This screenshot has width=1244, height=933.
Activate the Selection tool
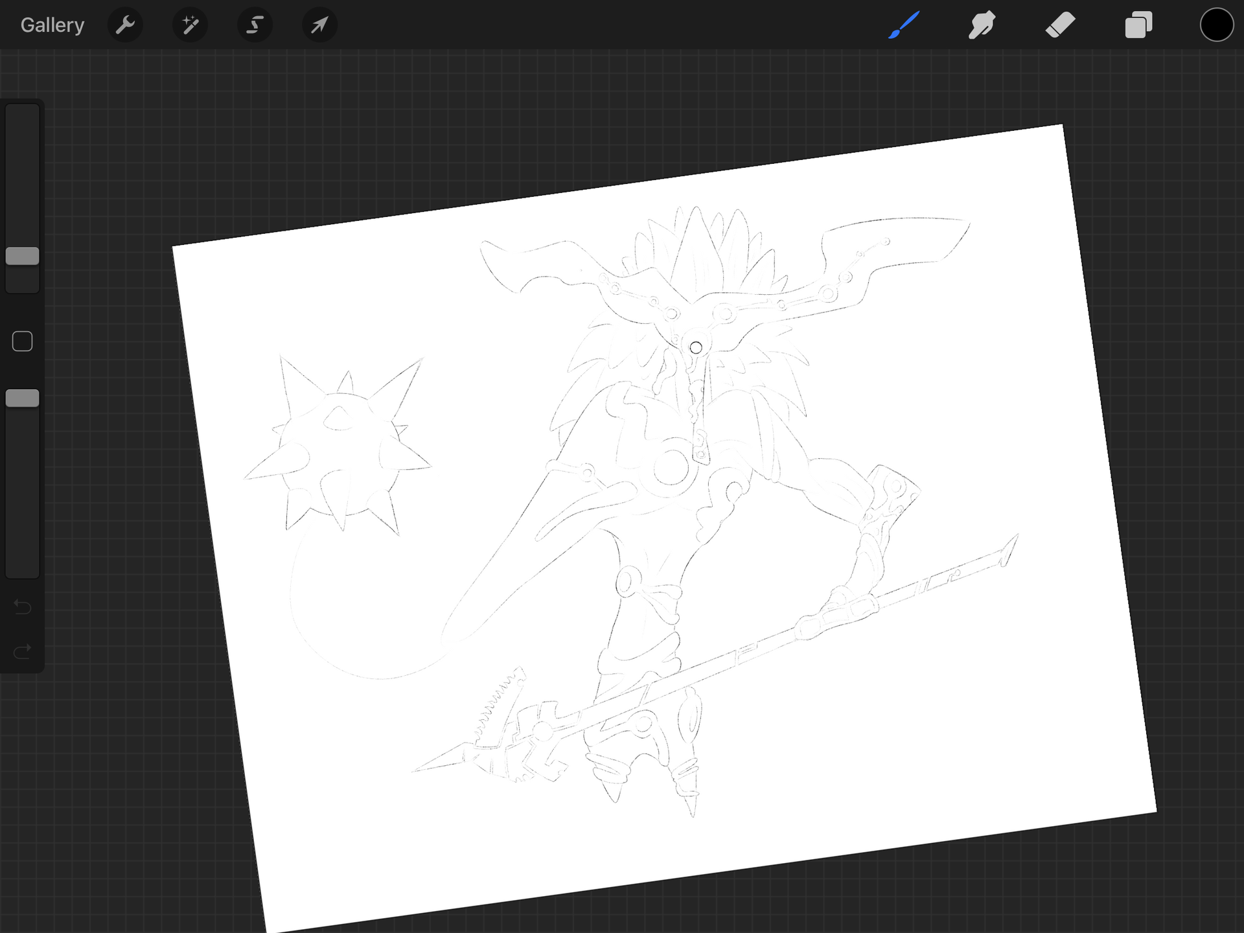(255, 25)
